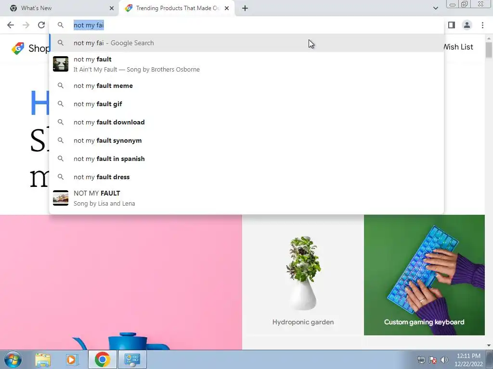The height and width of the screenshot is (369, 493).
Task: Pick 'not my fault in spanish' suggestion
Action: [x=247, y=159]
